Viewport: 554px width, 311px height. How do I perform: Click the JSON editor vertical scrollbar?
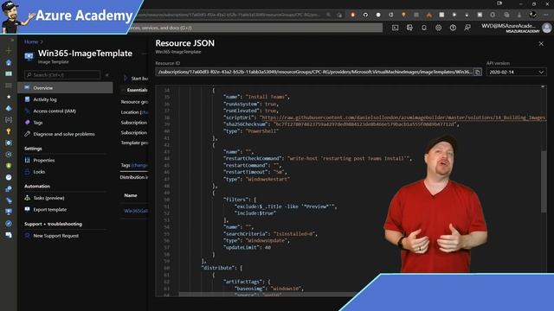(x=544, y=182)
